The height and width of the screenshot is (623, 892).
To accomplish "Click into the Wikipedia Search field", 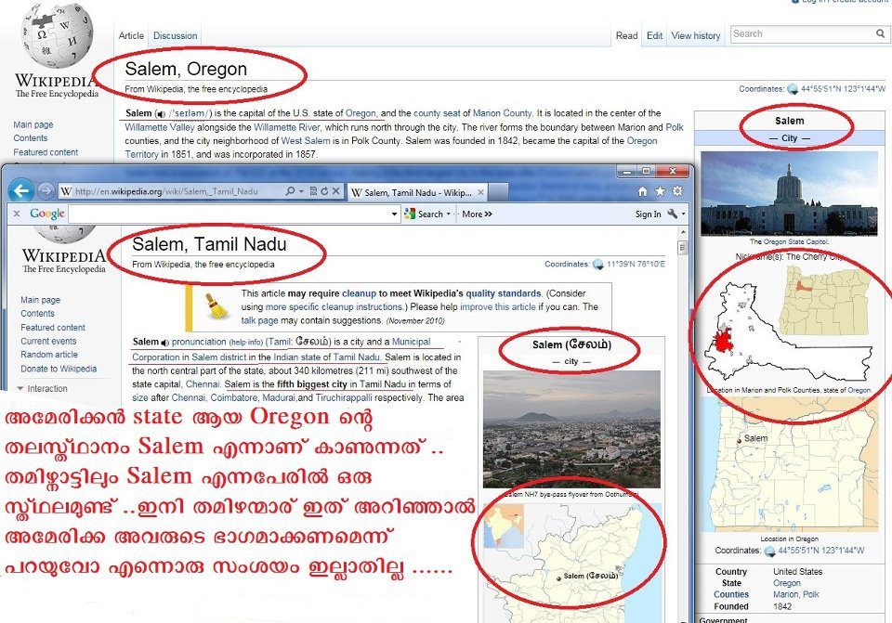I will (799, 34).
